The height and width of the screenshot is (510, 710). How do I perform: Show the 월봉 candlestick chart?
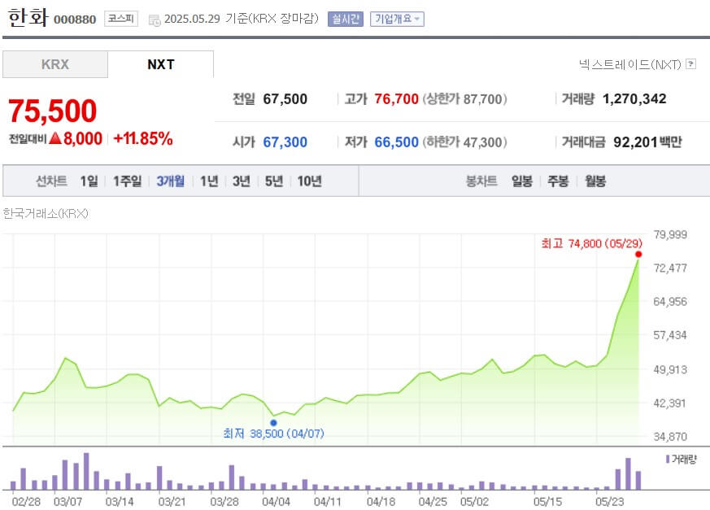point(595,181)
